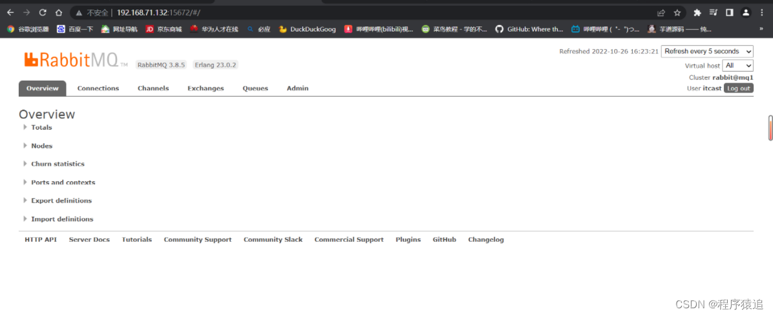Open Chrome three-dot menu

pyautogui.click(x=762, y=13)
